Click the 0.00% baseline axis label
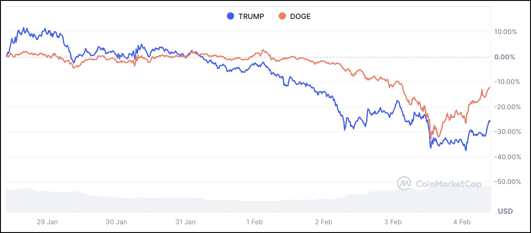This screenshot has height=233, width=531. tap(504, 57)
